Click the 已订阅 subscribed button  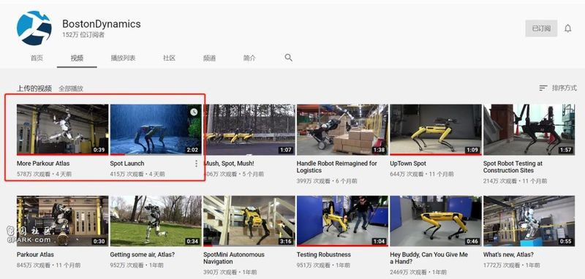click(x=541, y=28)
